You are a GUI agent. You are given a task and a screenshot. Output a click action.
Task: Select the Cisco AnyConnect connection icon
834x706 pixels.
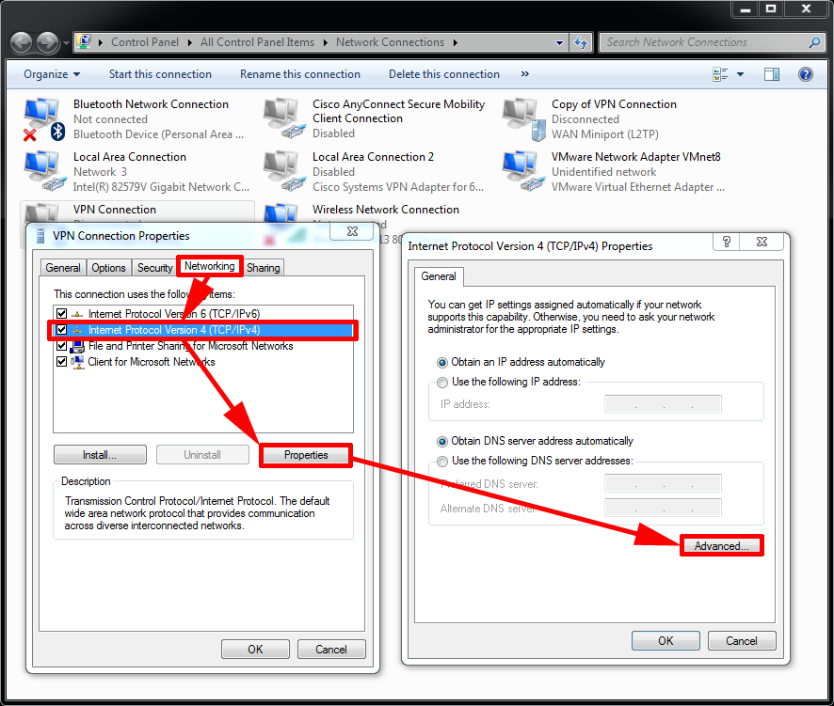pos(284,118)
